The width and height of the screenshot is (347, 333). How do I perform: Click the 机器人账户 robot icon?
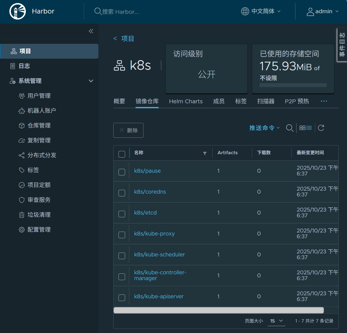(22, 111)
